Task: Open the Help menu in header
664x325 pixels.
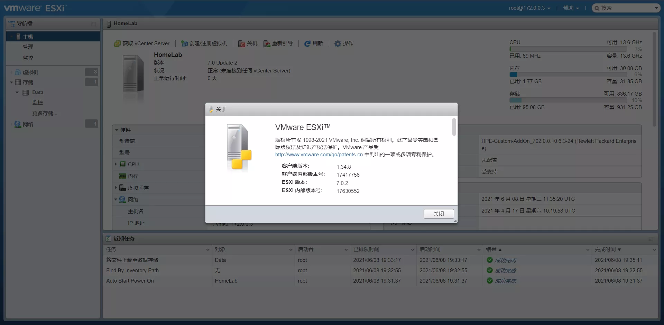Action: pos(571,8)
